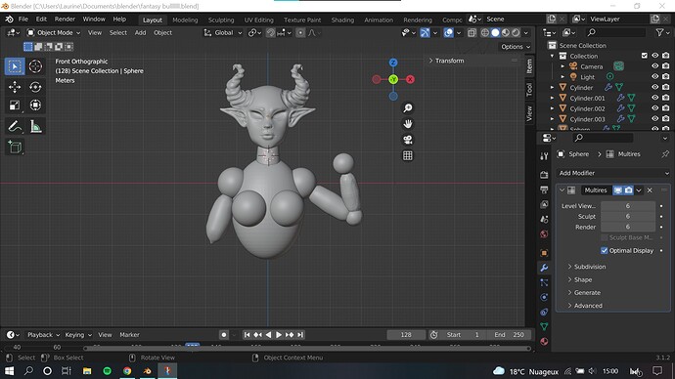Open the Render properties tab
The image size is (675, 379).
(x=544, y=175)
